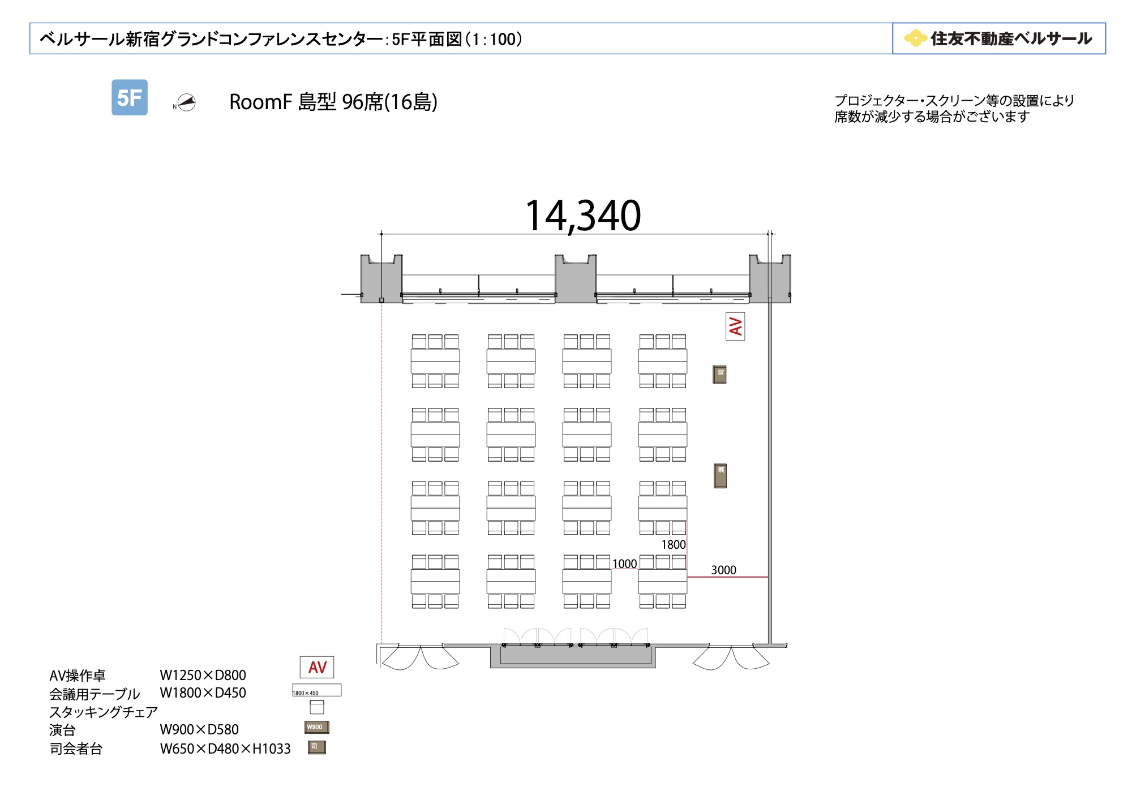Click the top-right table island
Viewport: 1132px width, 800px height.
pyautogui.click(x=663, y=361)
